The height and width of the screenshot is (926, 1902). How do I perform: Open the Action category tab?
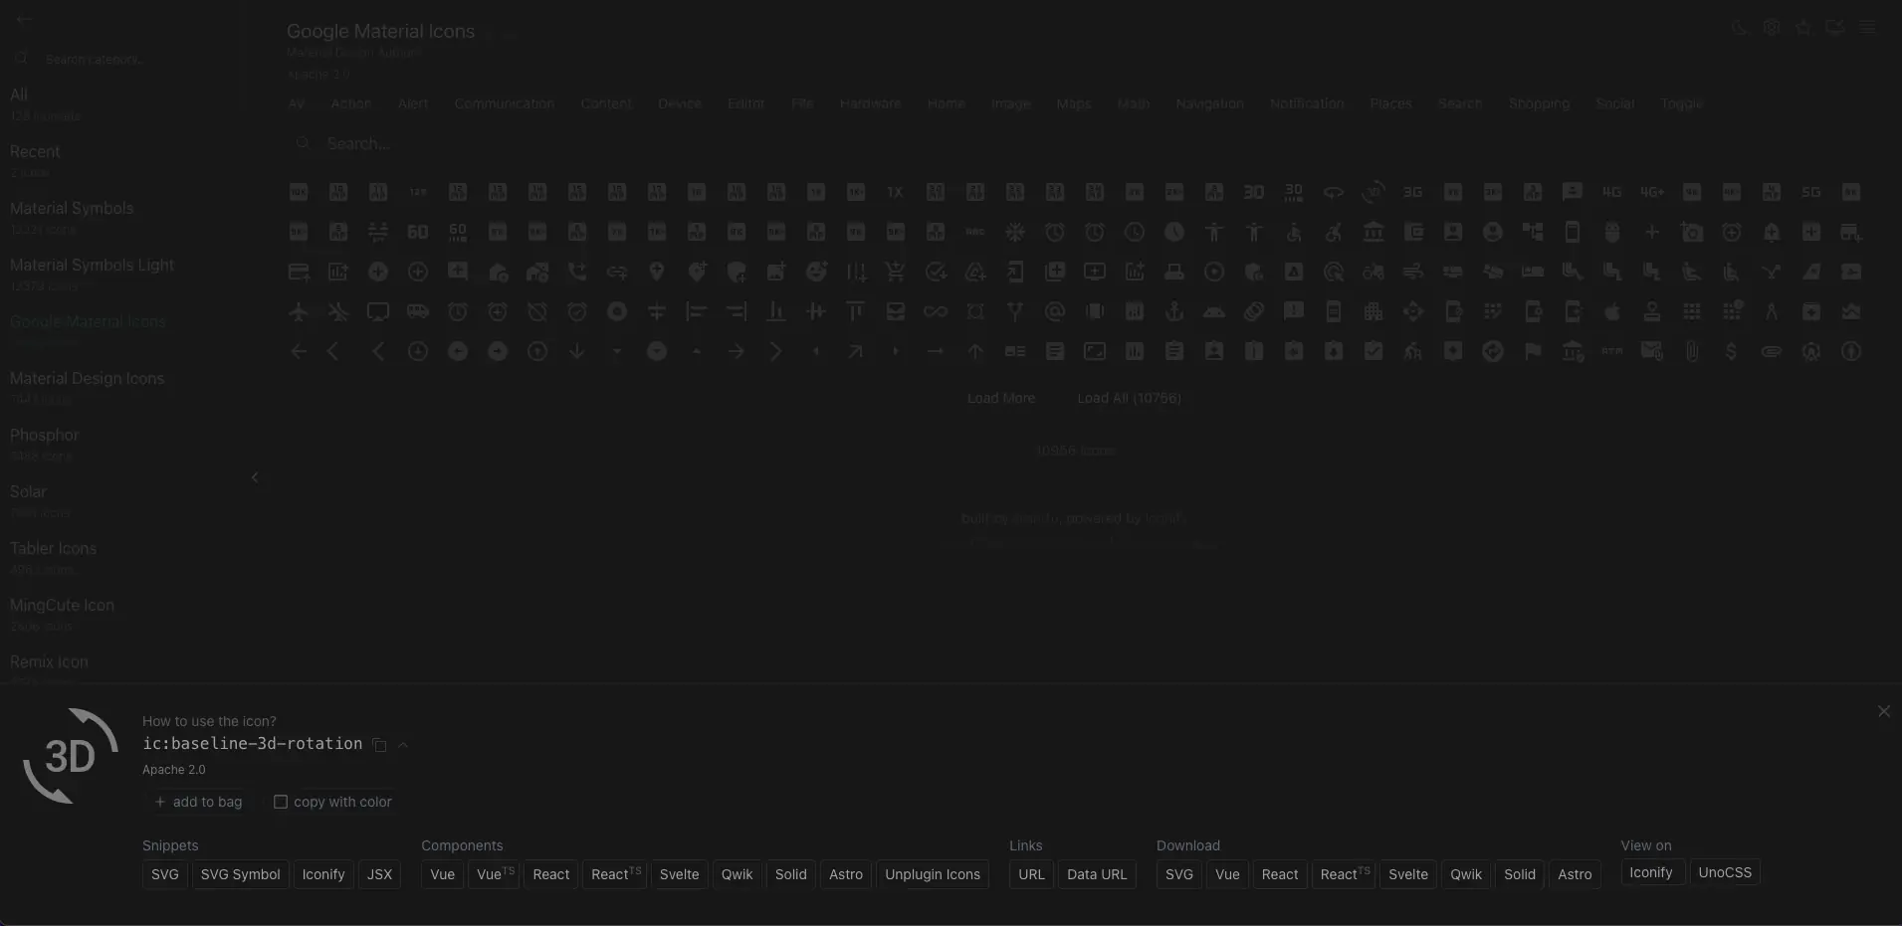[x=350, y=103]
